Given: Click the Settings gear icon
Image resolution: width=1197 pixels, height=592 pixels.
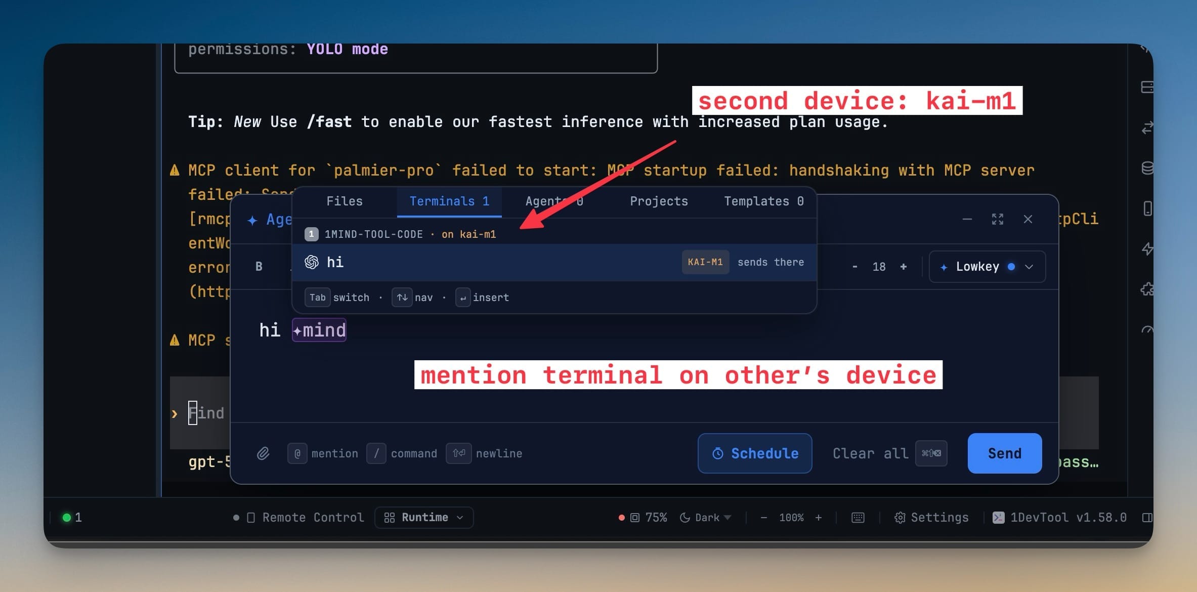Looking at the screenshot, I should point(900,518).
